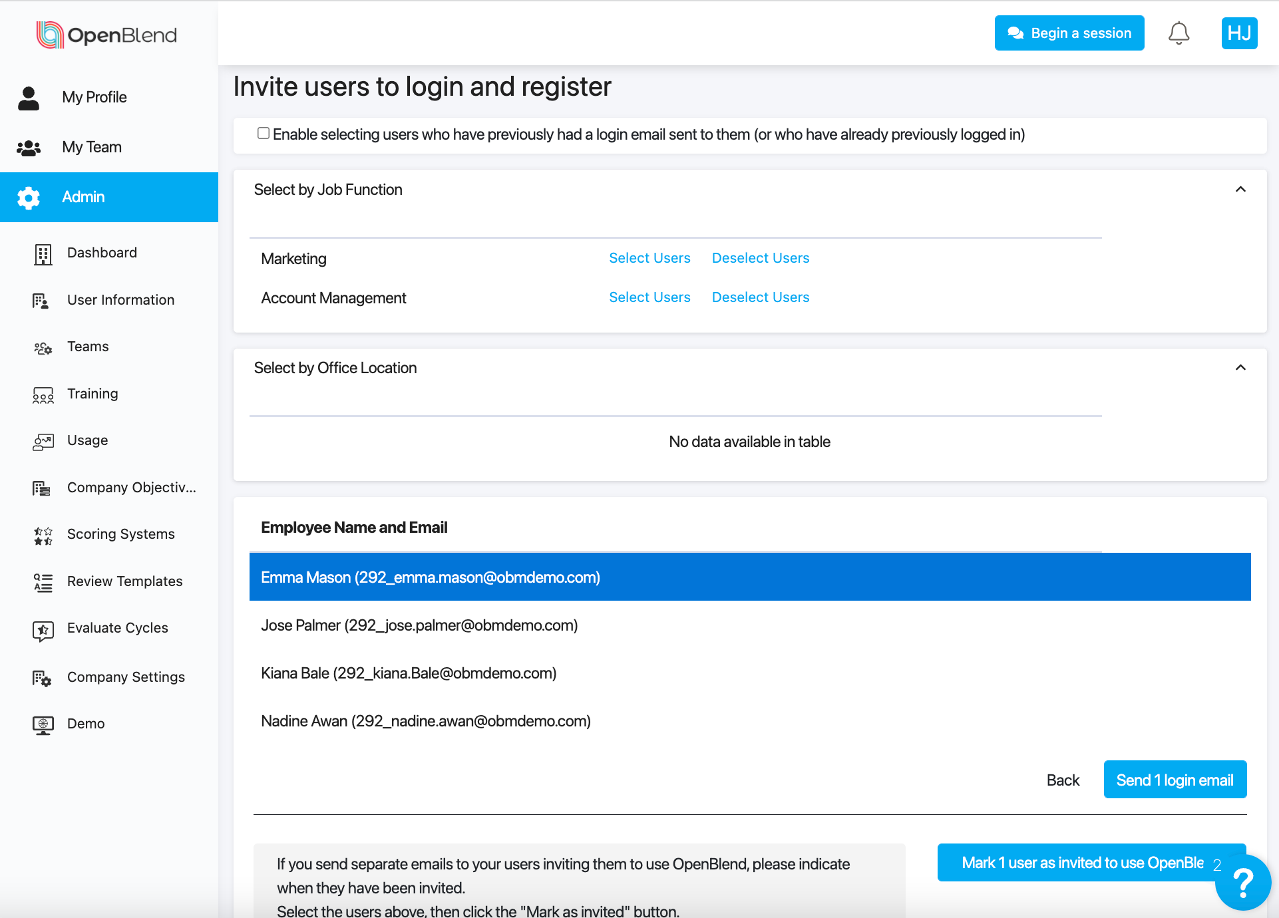The image size is (1279, 918).
Task: Enable selecting previously invited users checkbox
Action: [264, 134]
